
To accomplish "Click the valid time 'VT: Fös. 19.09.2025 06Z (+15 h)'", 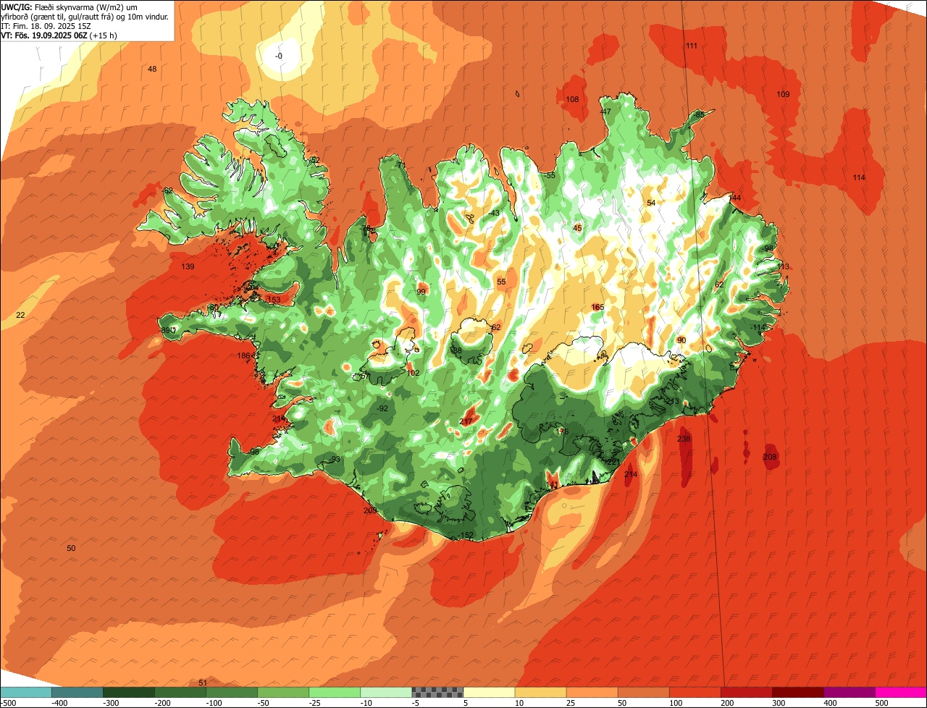I will pyautogui.click(x=59, y=35).
